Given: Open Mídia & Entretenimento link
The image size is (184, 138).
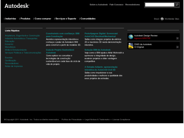Looking at the screenshot, I should pyautogui.click(x=16, y=50).
